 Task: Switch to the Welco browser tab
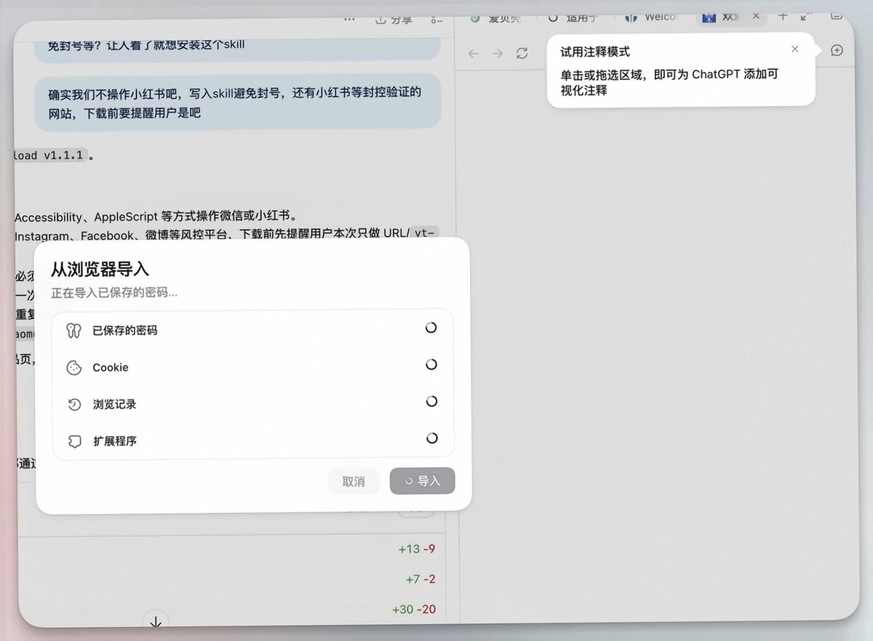(x=651, y=17)
